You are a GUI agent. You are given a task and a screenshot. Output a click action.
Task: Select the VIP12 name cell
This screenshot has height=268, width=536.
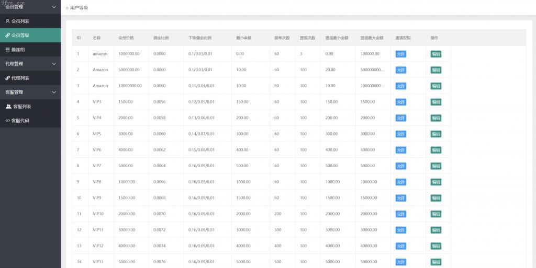point(98,246)
